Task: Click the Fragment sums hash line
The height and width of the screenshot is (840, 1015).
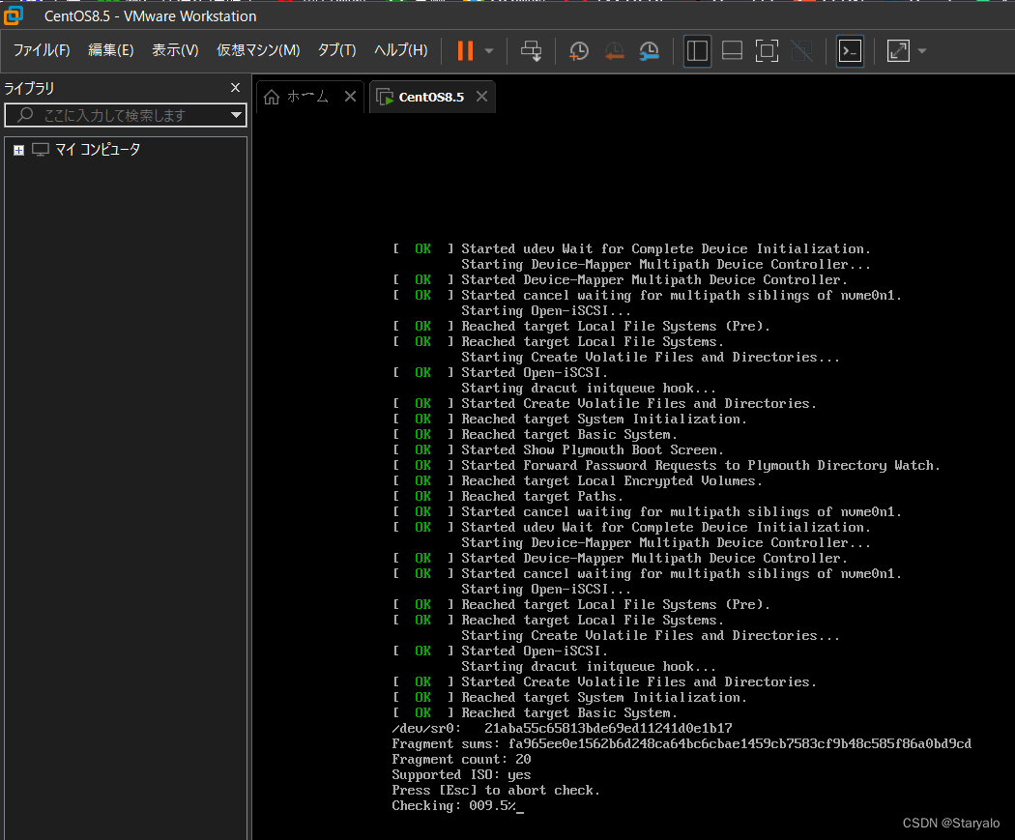Action: click(x=681, y=743)
